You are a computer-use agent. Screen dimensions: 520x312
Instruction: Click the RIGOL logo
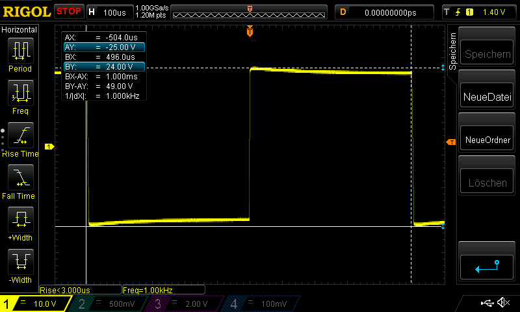click(27, 12)
